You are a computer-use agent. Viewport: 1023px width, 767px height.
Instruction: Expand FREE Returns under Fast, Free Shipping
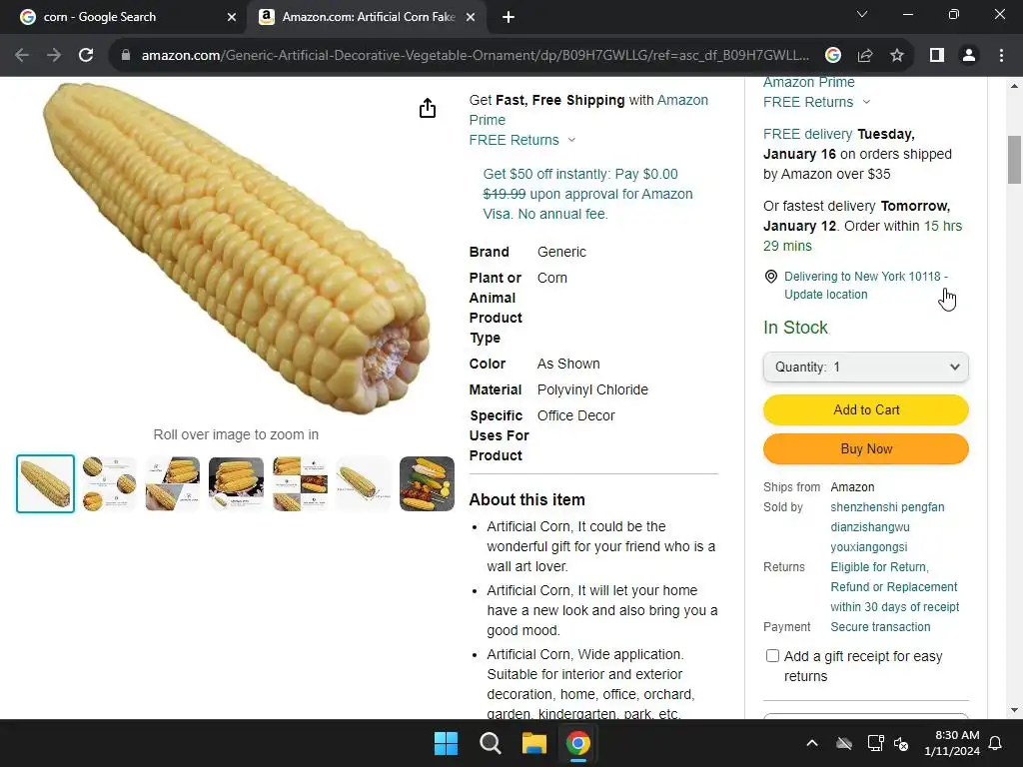[x=572, y=140]
